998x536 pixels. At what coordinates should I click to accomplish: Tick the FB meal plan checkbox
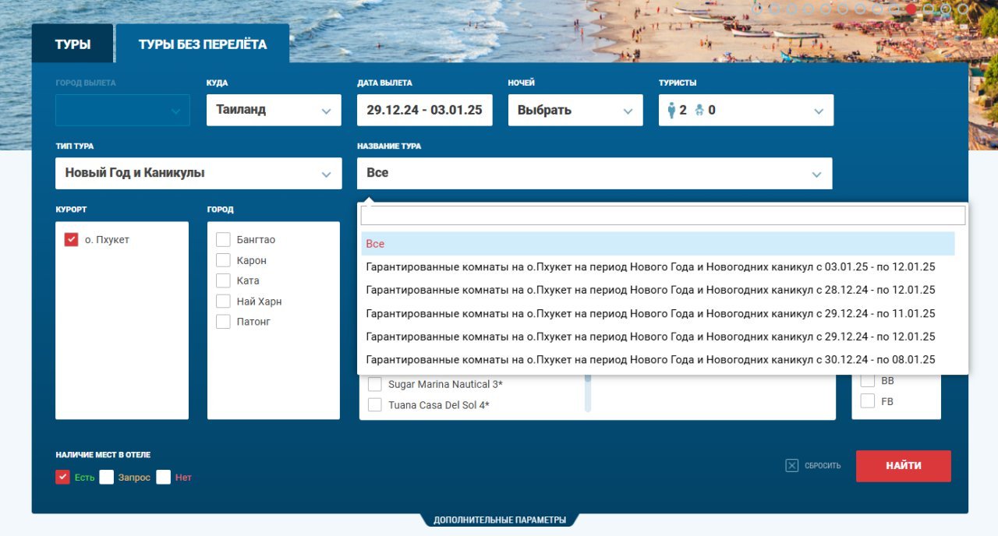867,401
